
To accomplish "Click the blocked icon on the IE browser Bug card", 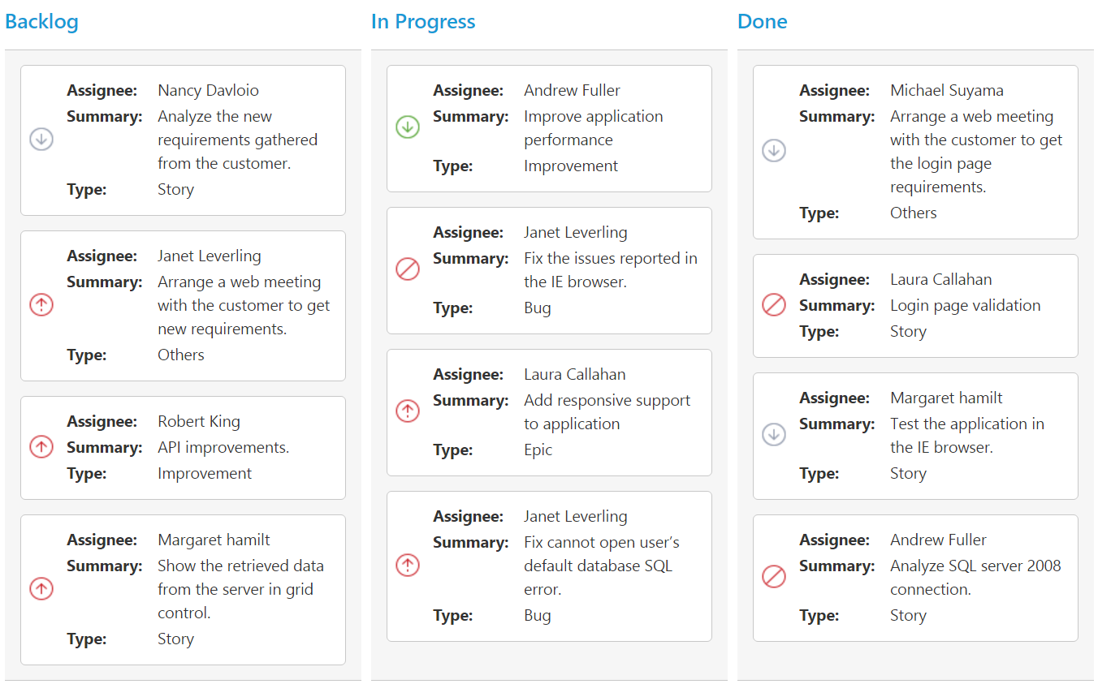I will coord(408,269).
